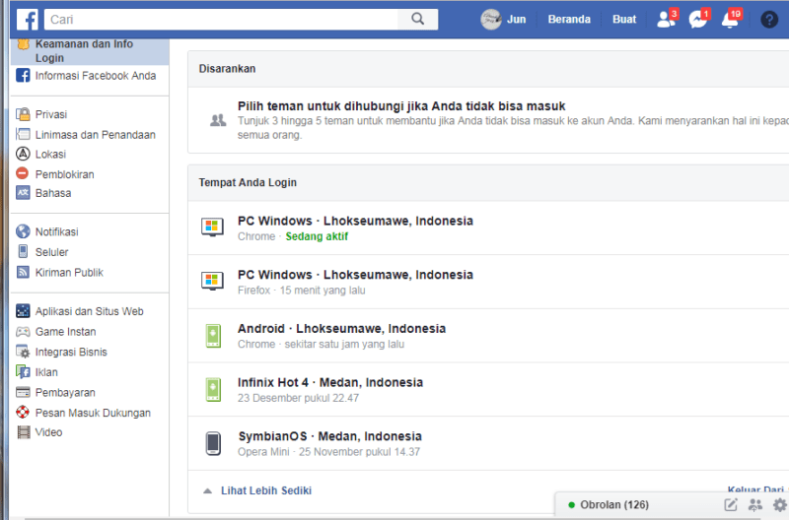Click the Video film strip icon
This screenshot has height=520, width=789.
coord(23,432)
